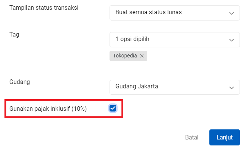Click the chevron arrow beside "Gudang Jakarta"

231,88
